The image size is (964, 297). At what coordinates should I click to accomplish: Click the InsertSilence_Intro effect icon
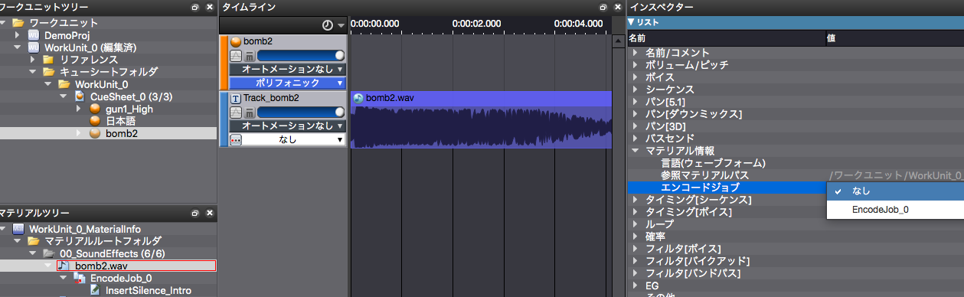95,290
